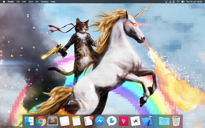Click the battery status icon
The height and width of the screenshot is (128, 205).
pyautogui.click(x=183, y=2)
